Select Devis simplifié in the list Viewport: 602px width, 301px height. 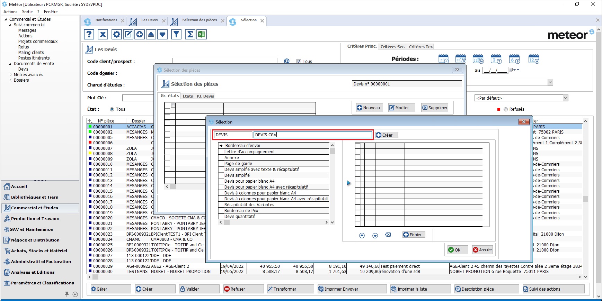coord(274,175)
